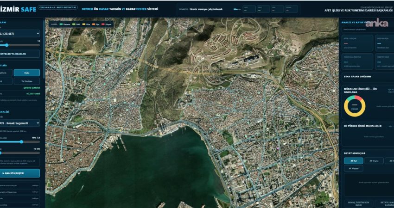Click the last header stat box
The image size is (394, 208).
[292, 9]
